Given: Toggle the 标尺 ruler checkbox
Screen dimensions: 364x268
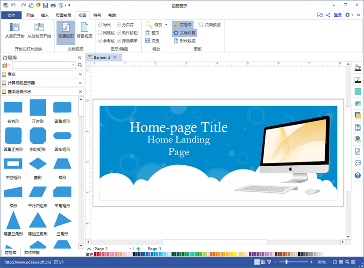Looking at the screenshot, I should tap(100, 25).
